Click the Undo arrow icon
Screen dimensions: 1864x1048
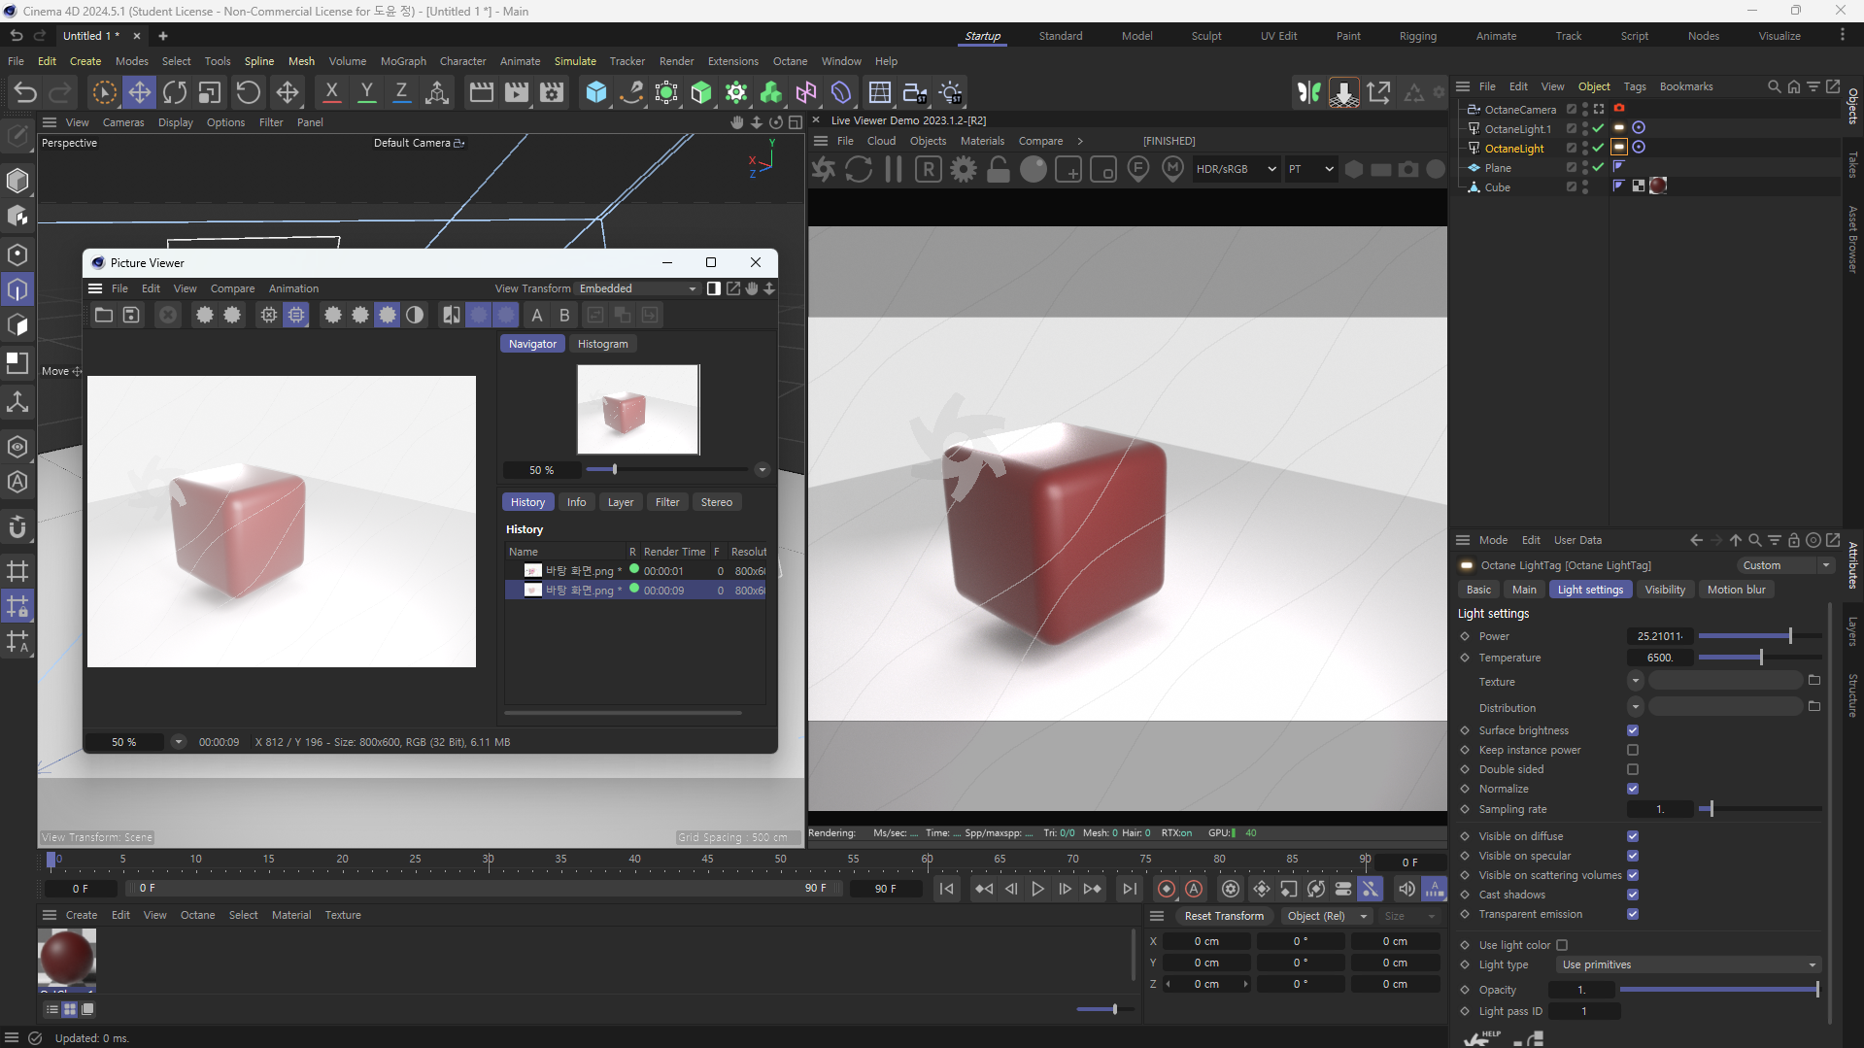click(25, 92)
